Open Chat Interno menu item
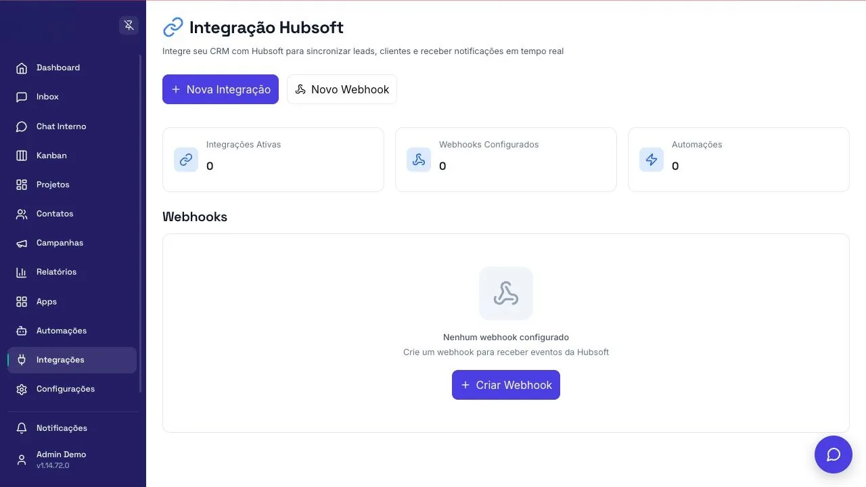The image size is (866, 487). [72, 126]
